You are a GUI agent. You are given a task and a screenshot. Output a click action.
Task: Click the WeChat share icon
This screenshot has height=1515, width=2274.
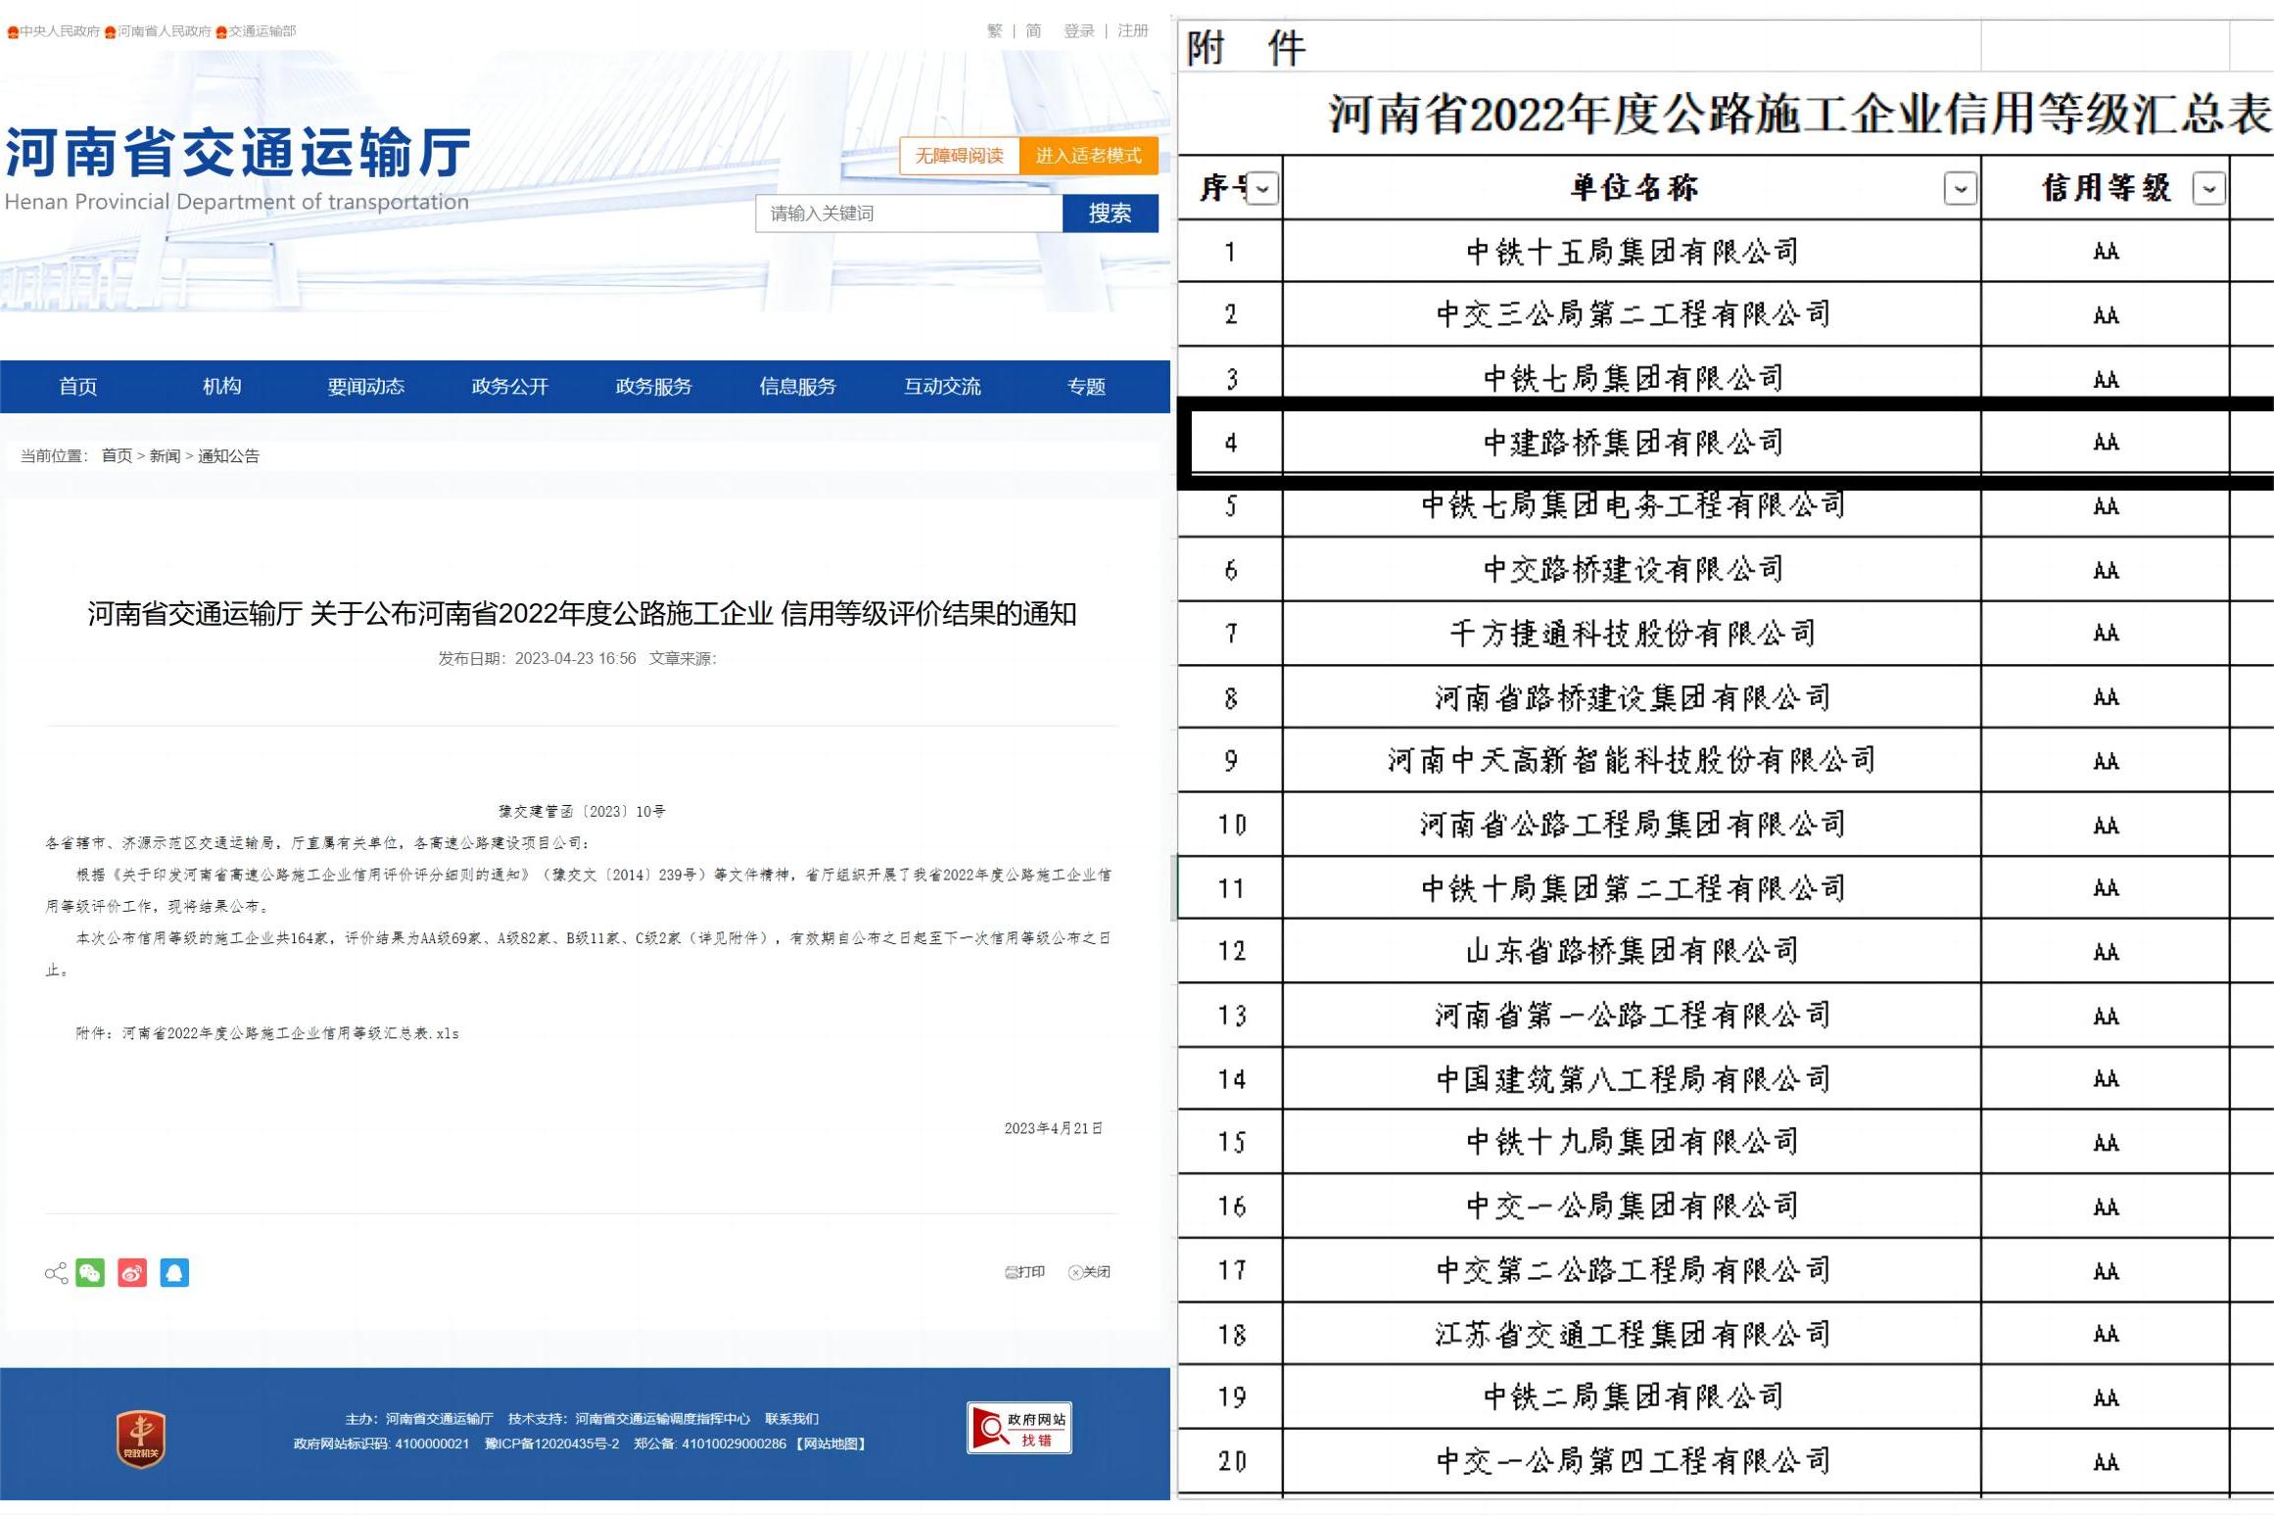(x=90, y=1272)
